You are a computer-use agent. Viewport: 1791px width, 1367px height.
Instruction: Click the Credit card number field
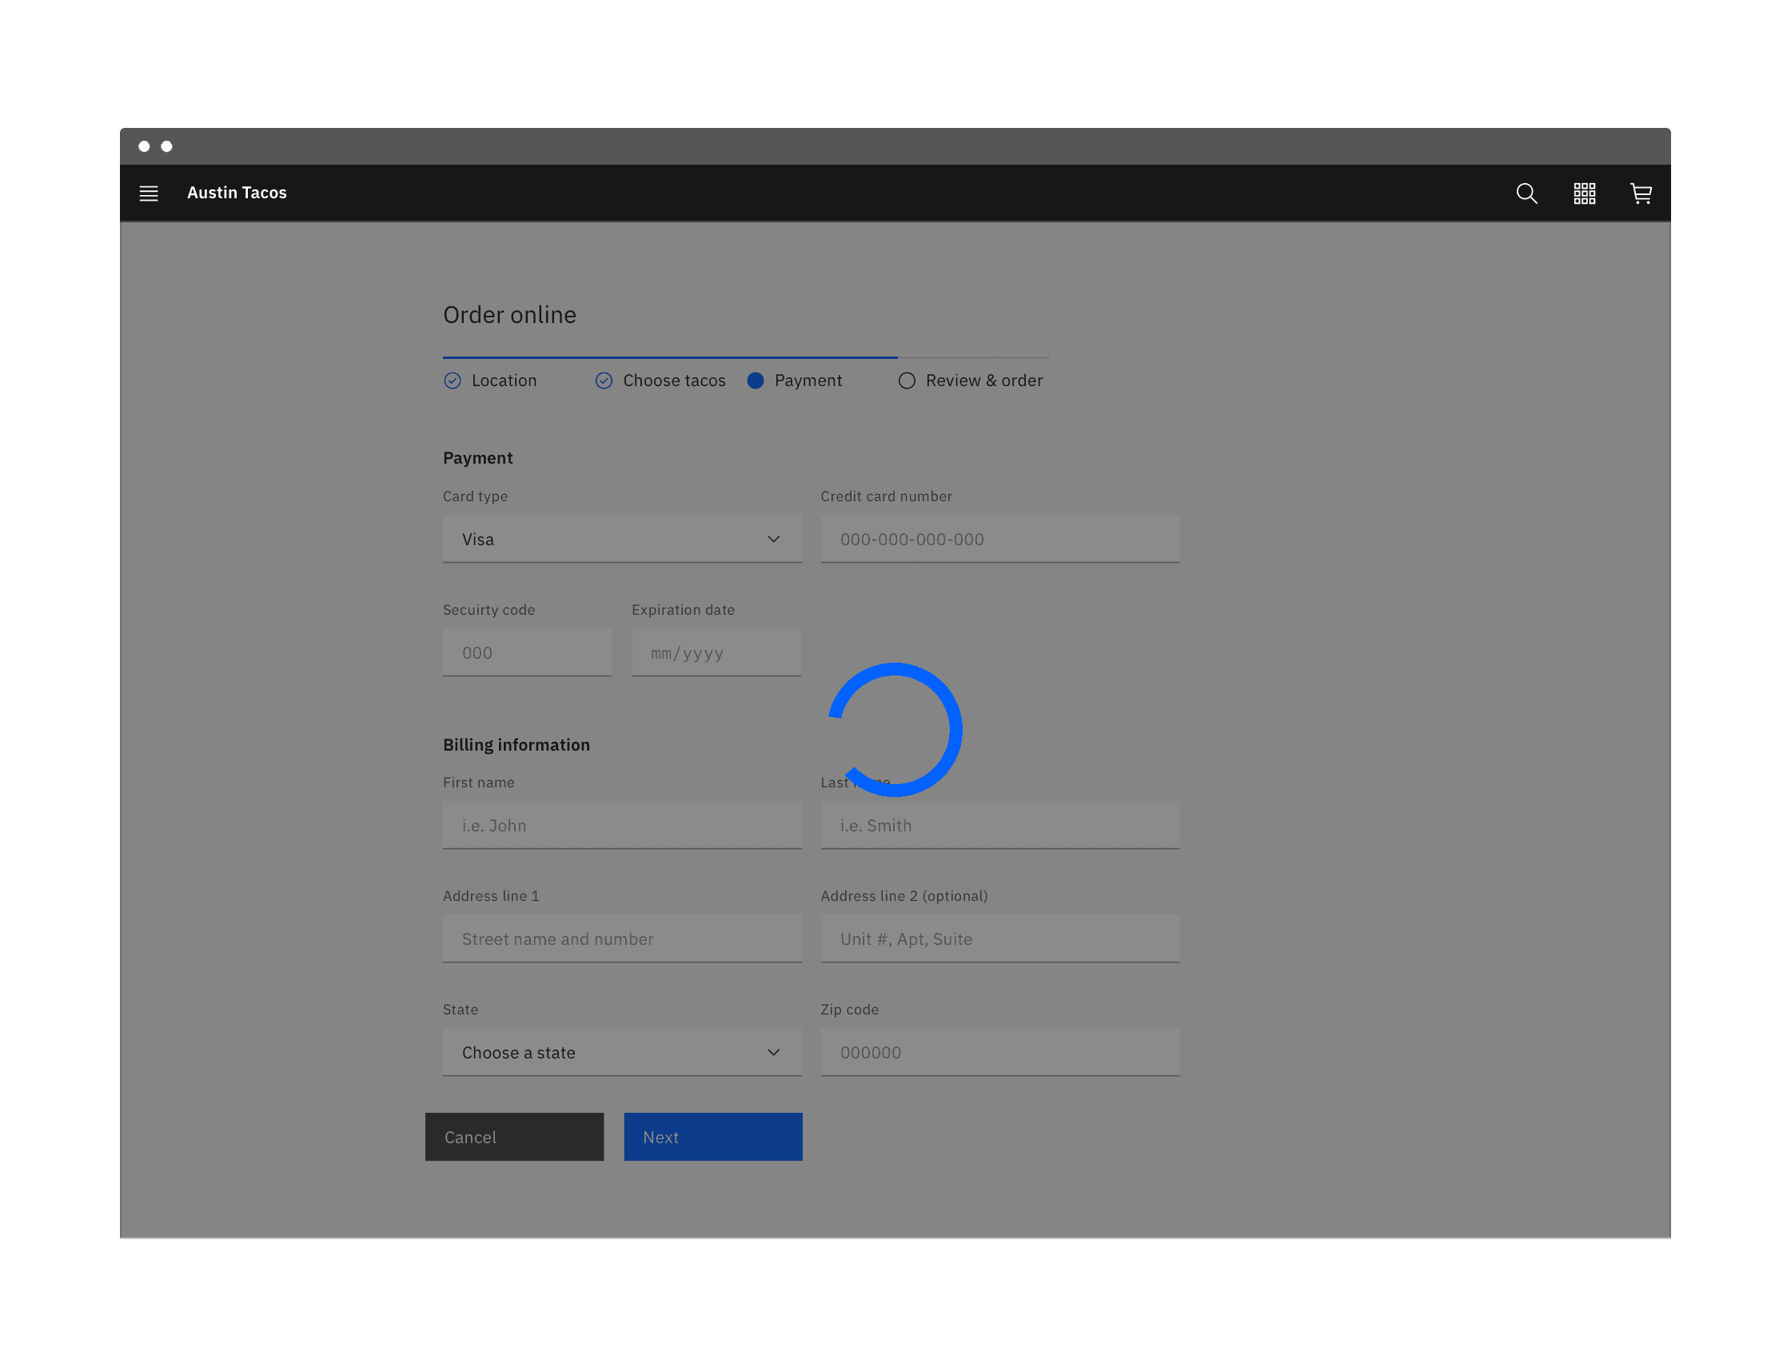click(x=999, y=539)
